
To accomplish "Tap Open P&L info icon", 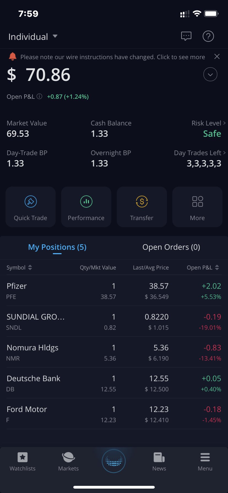I will pos(40,97).
